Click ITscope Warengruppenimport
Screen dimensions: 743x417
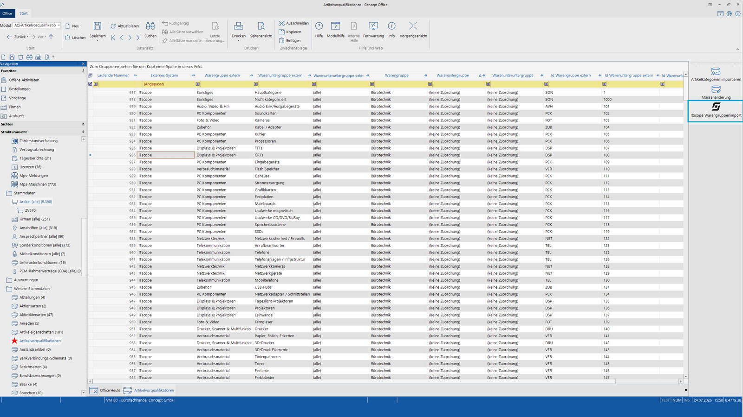point(716,110)
